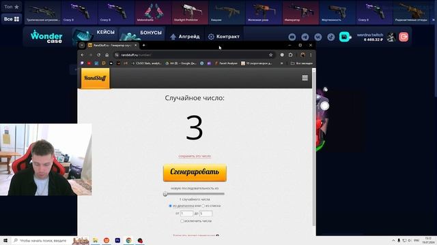
Task: Open the Жертвенность drop thumbnail
Action: [x=337, y=12]
